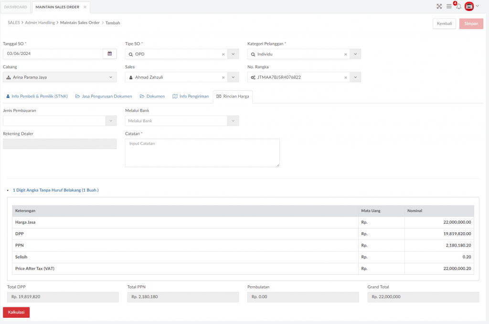Click the fullscreen expand icon in header
The width and height of the screenshot is (489, 324).
click(x=439, y=6)
